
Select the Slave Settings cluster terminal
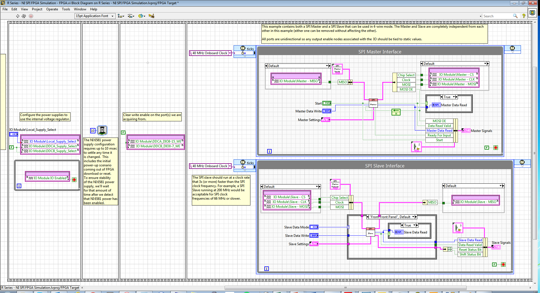click(314, 244)
